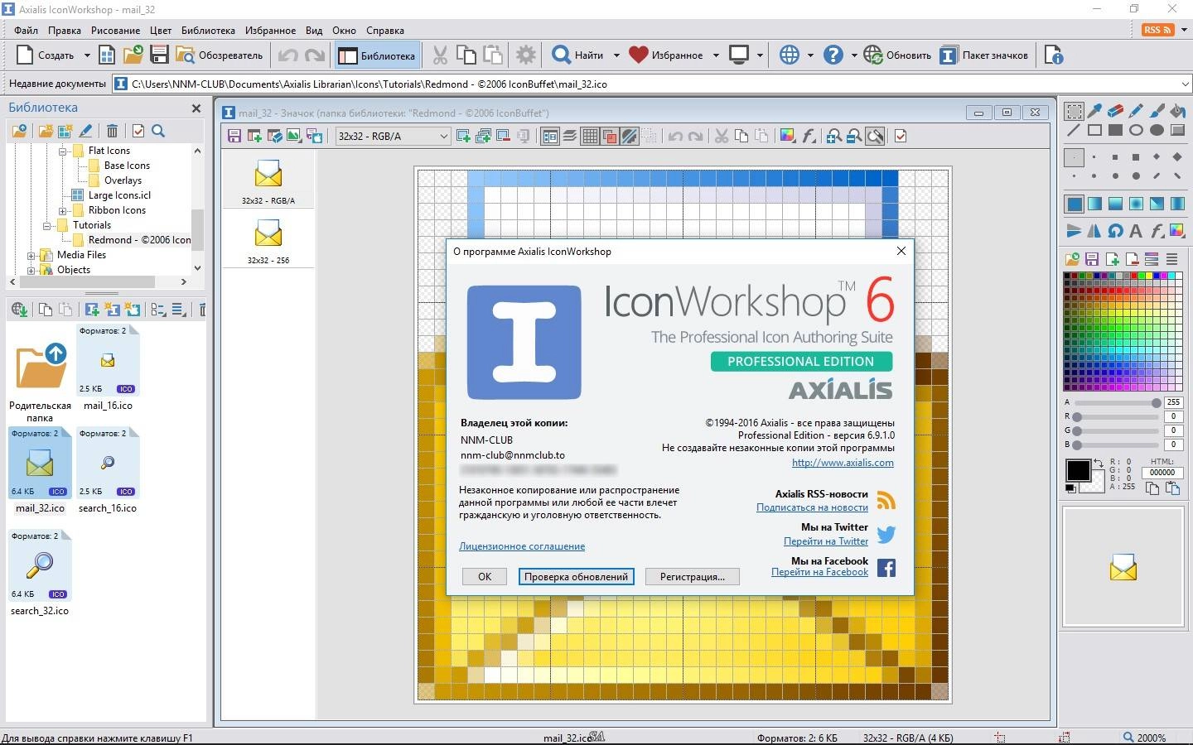Screen dimensions: 1193x745
Task: Select the Brush tool
Action: click(1157, 111)
